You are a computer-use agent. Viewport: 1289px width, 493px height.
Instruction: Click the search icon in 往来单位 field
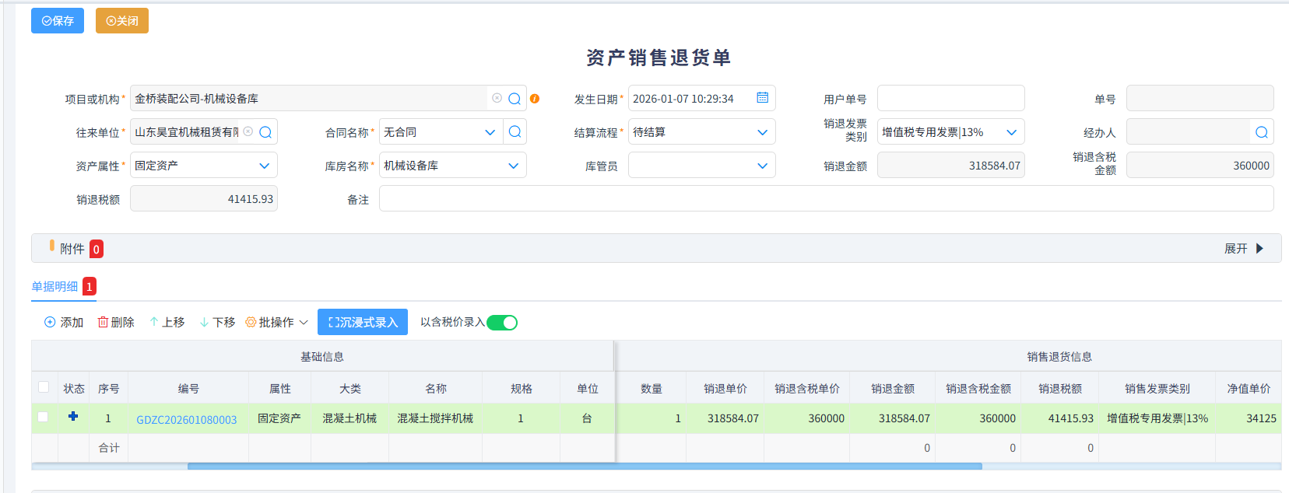pyautogui.click(x=265, y=132)
